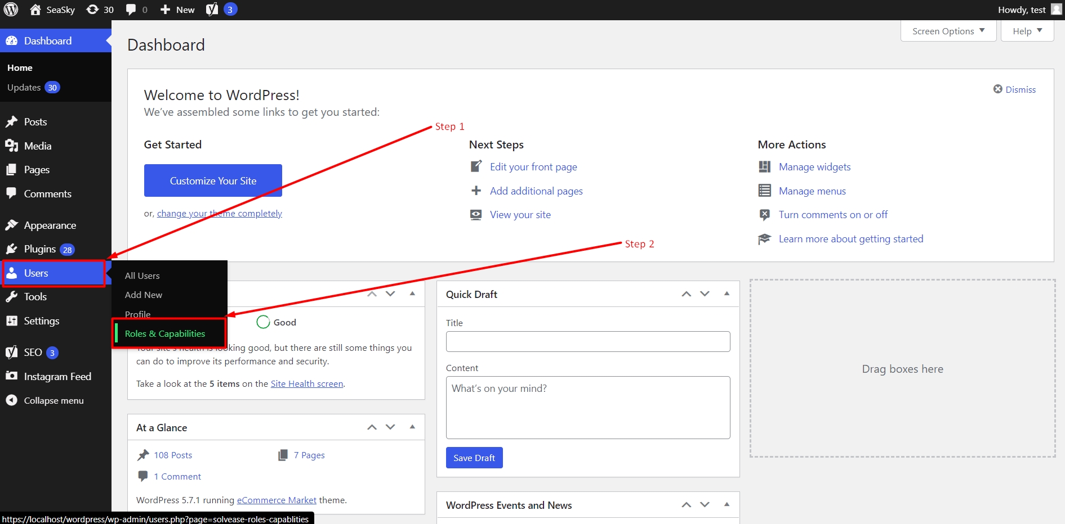Click the Quick Draft Title input field
1065x524 pixels.
tap(588, 341)
